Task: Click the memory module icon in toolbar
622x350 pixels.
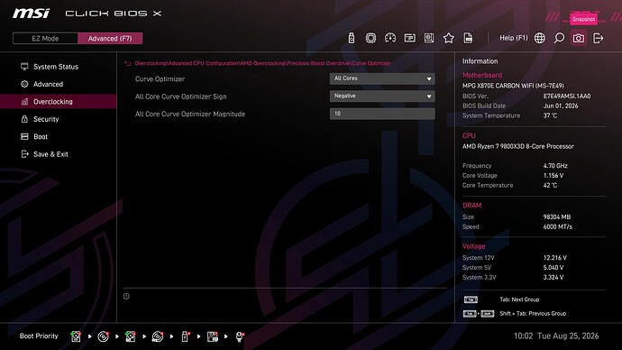Action: [409, 38]
